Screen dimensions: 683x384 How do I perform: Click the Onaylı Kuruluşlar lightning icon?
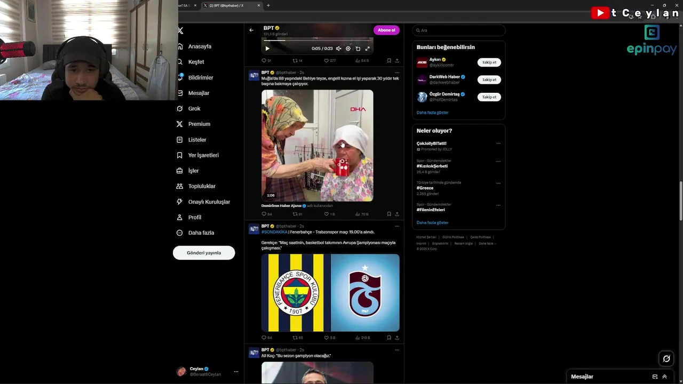click(180, 202)
